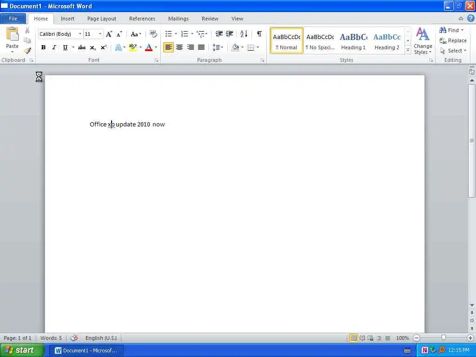This screenshot has height=357, width=476.
Task: Toggle Italic formatting
Action: click(x=54, y=48)
